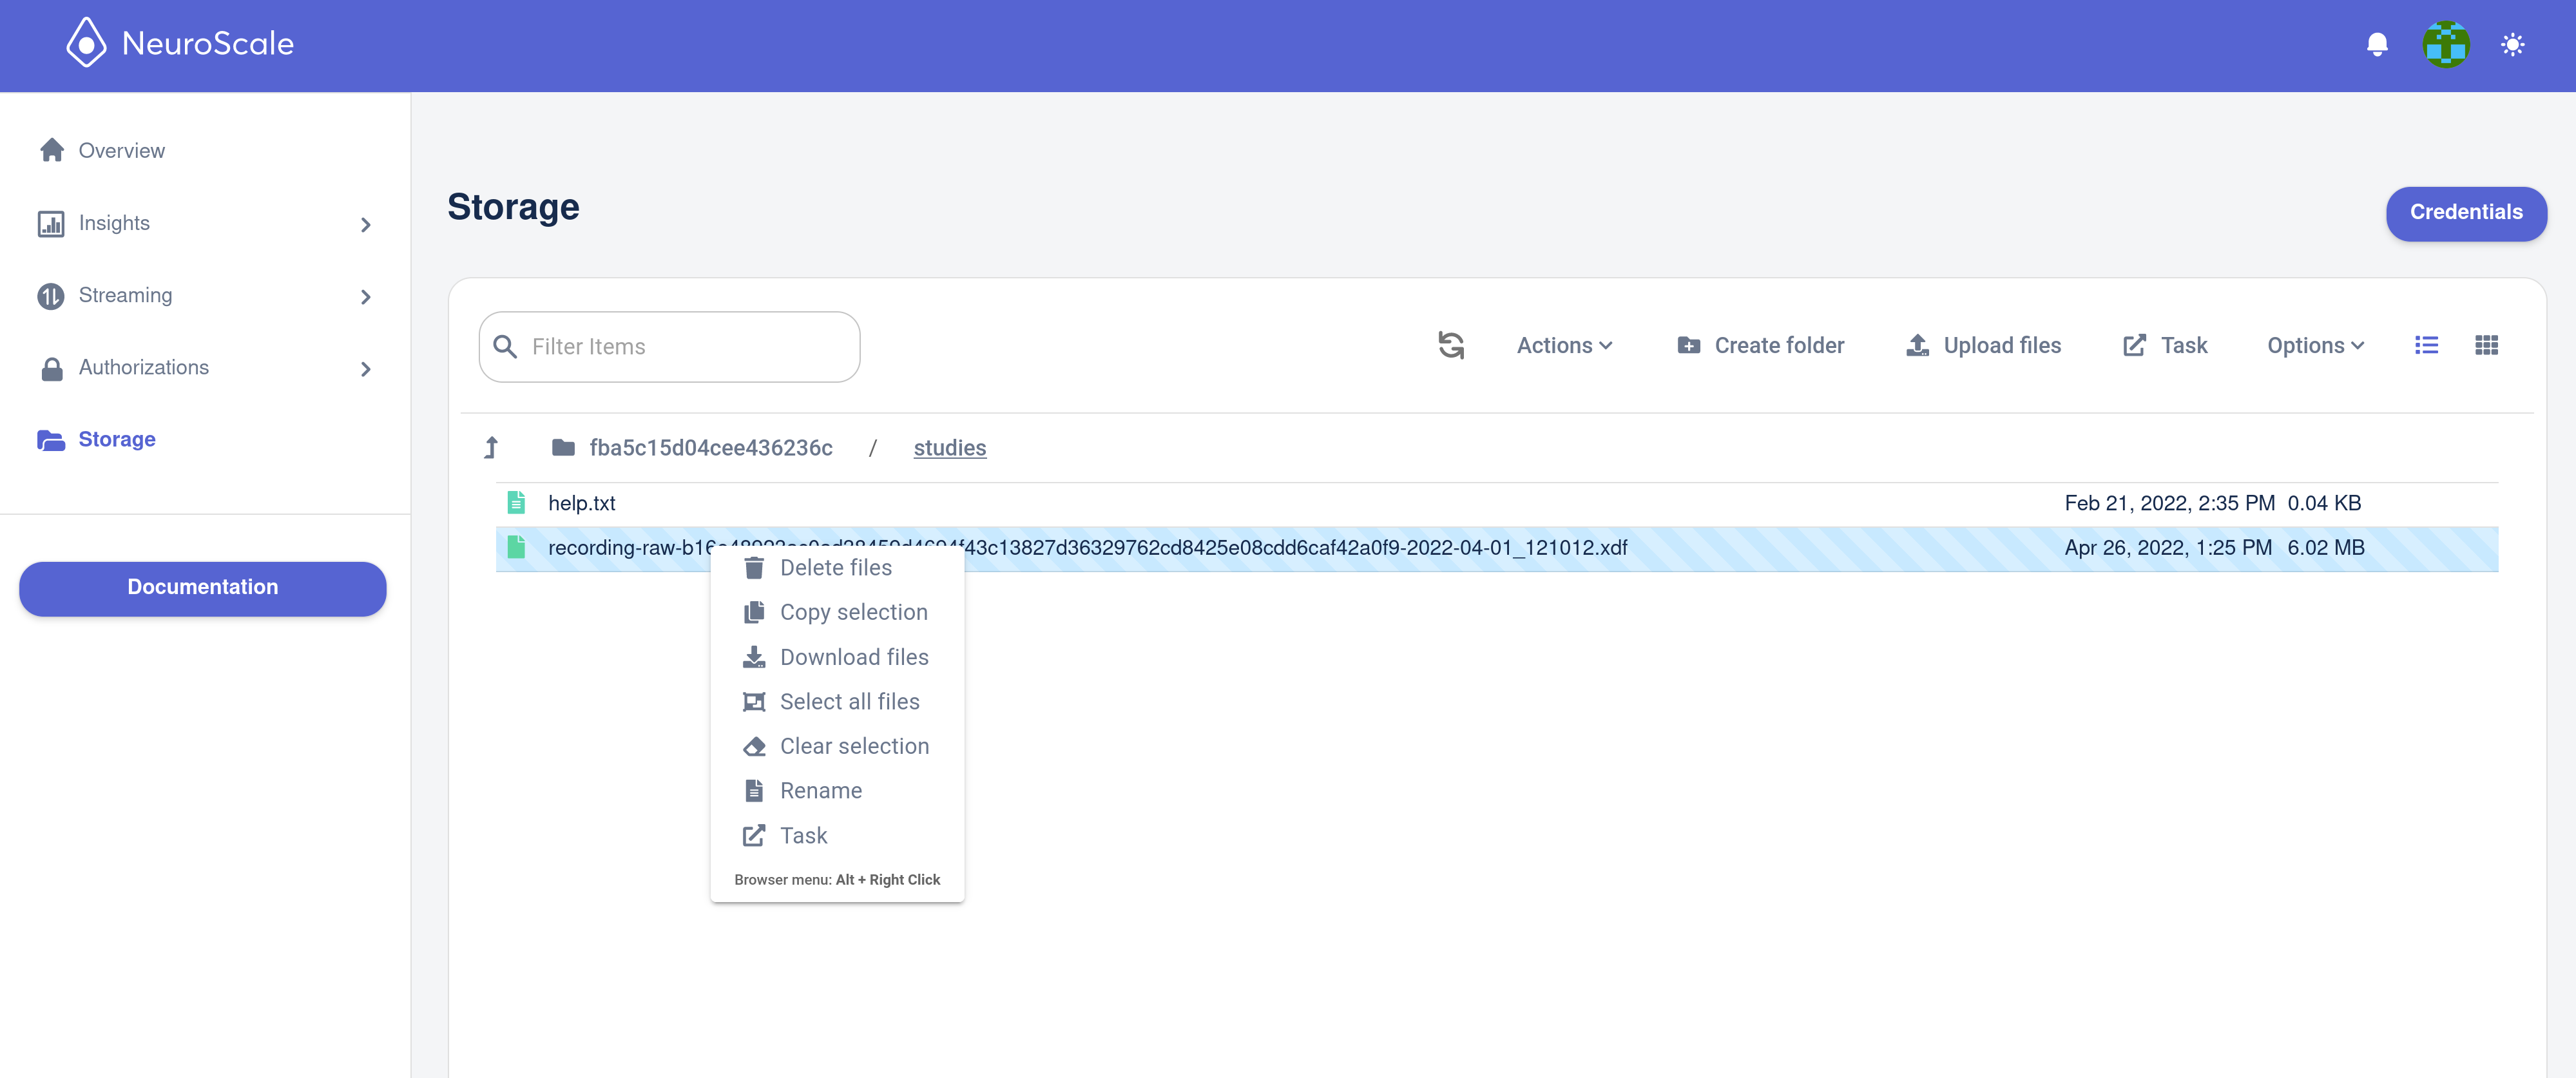Image resolution: width=2576 pixels, height=1078 pixels.
Task: Choose Copy selection from context menu
Action: point(837,613)
